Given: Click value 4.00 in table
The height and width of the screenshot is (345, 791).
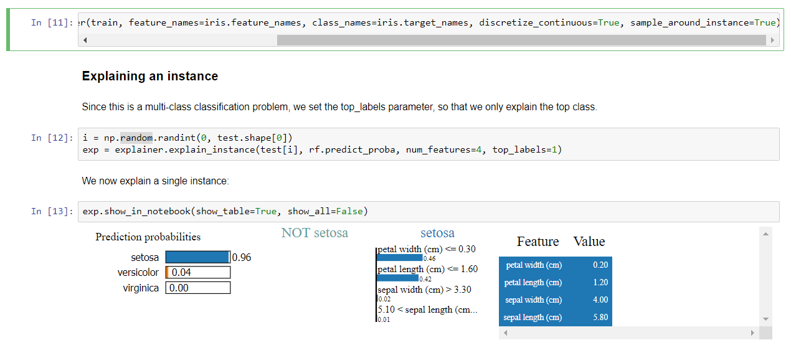Looking at the screenshot, I should pyautogui.click(x=600, y=300).
